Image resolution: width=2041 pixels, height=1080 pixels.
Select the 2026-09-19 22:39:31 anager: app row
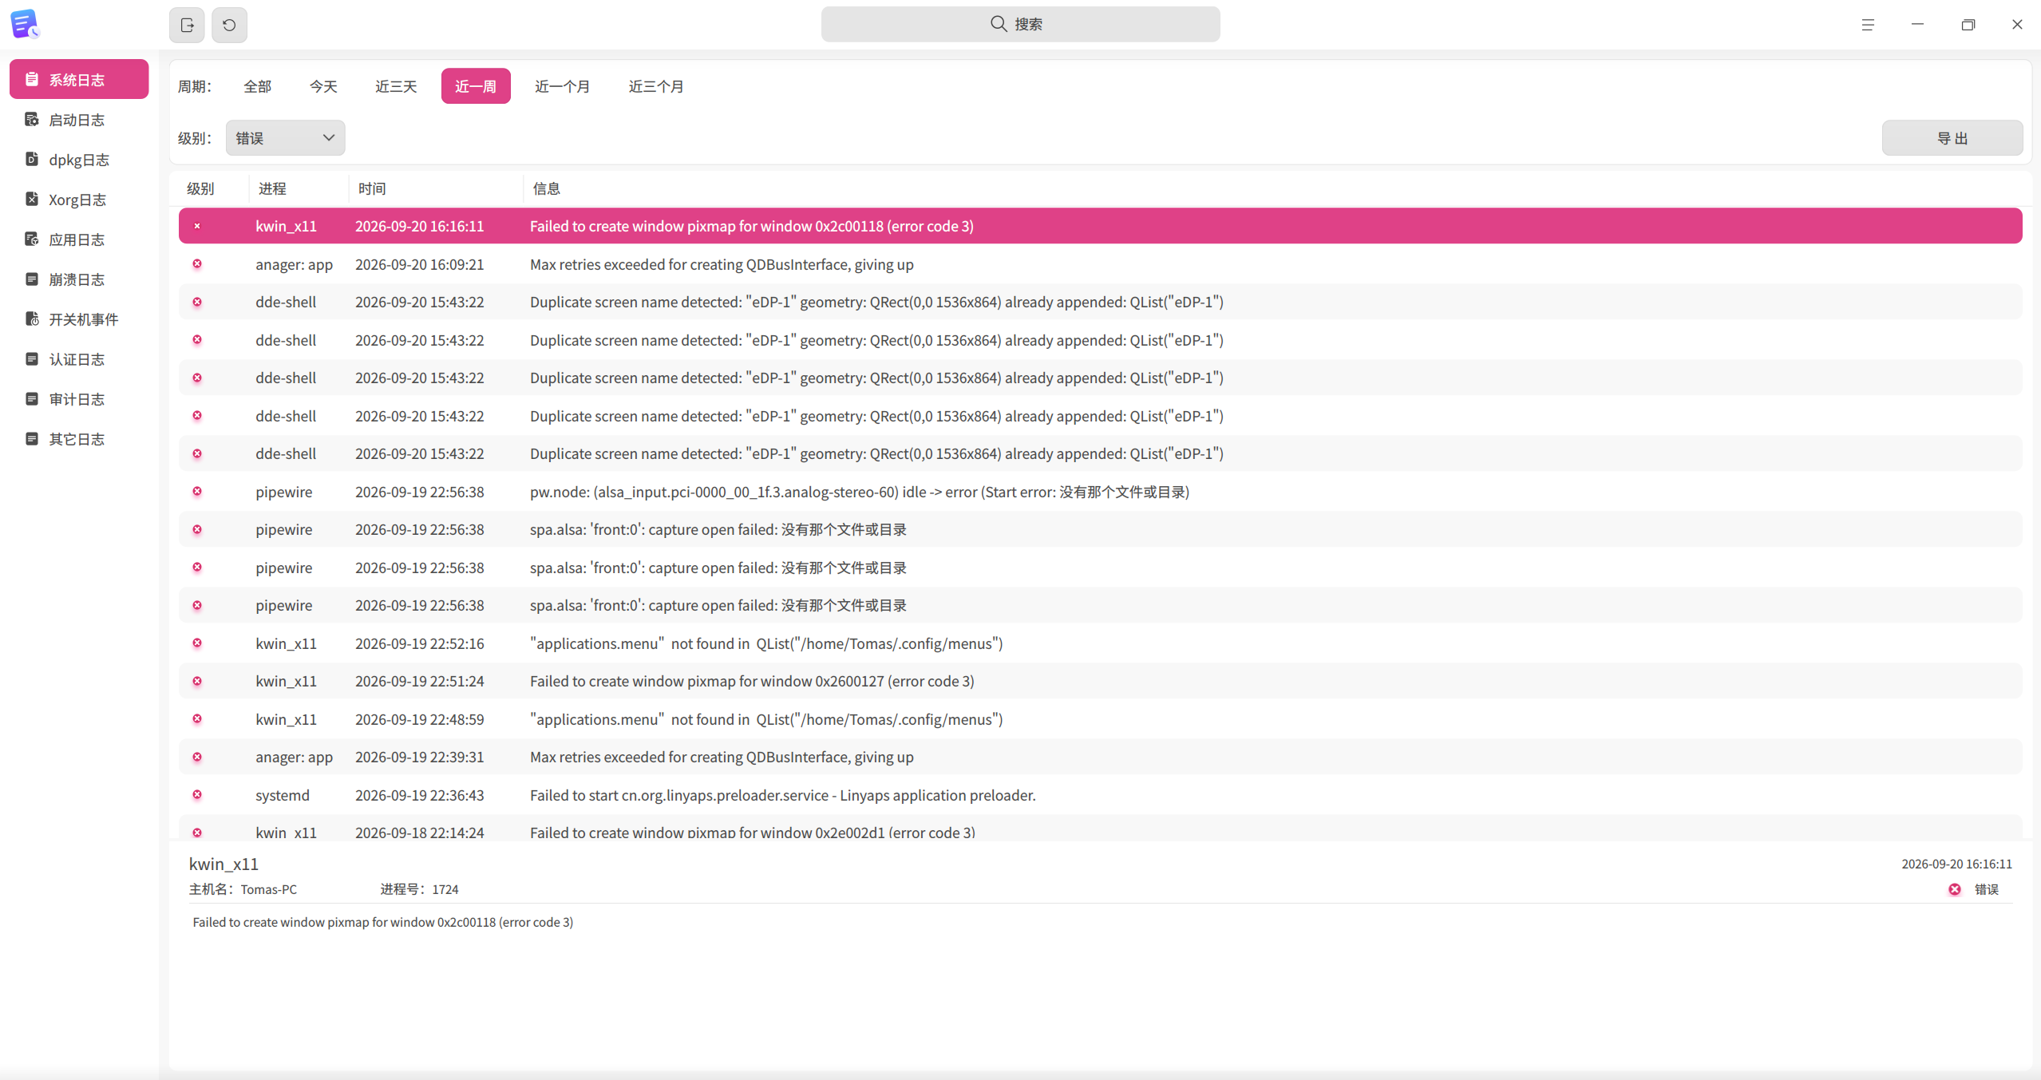(x=1100, y=757)
